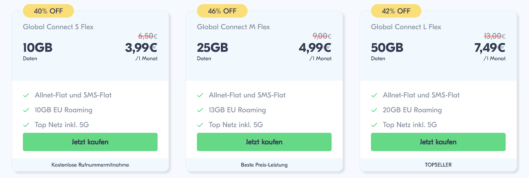This screenshot has height=178, width=529.
Task: Click checkmark beside 10GB EU Roaming
Action: pos(26,110)
